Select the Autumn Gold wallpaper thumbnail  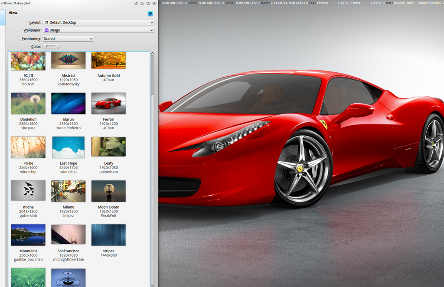(x=108, y=61)
